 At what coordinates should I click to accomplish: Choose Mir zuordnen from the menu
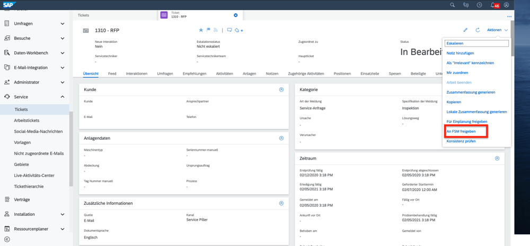[457, 72]
